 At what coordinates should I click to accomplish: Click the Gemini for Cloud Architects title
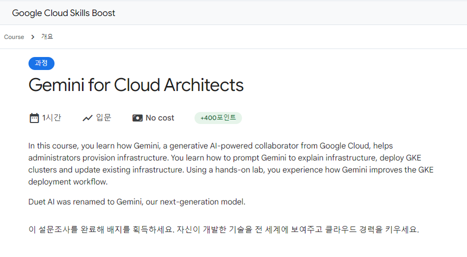coord(136,85)
